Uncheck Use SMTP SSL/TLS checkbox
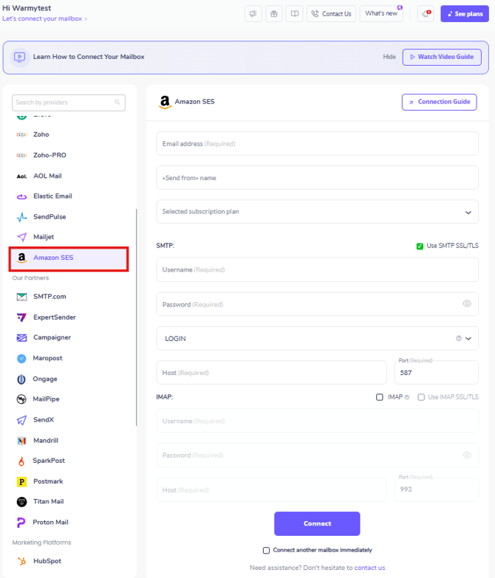Screen dimensions: 495x578 tap(420, 246)
